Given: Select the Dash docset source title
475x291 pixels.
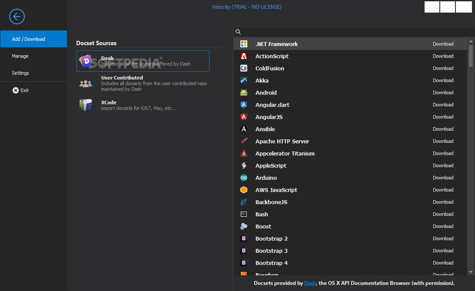Looking at the screenshot, I should tap(107, 58).
